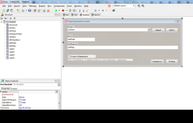193x123 pixels.
Task: Click the Move Up arrow in Structure panel
Action: 11,18
